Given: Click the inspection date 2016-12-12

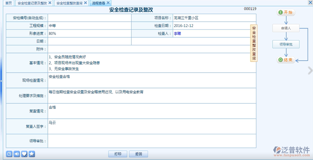Looking at the screenshot, I should pyautogui.click(x=184, y=26).
